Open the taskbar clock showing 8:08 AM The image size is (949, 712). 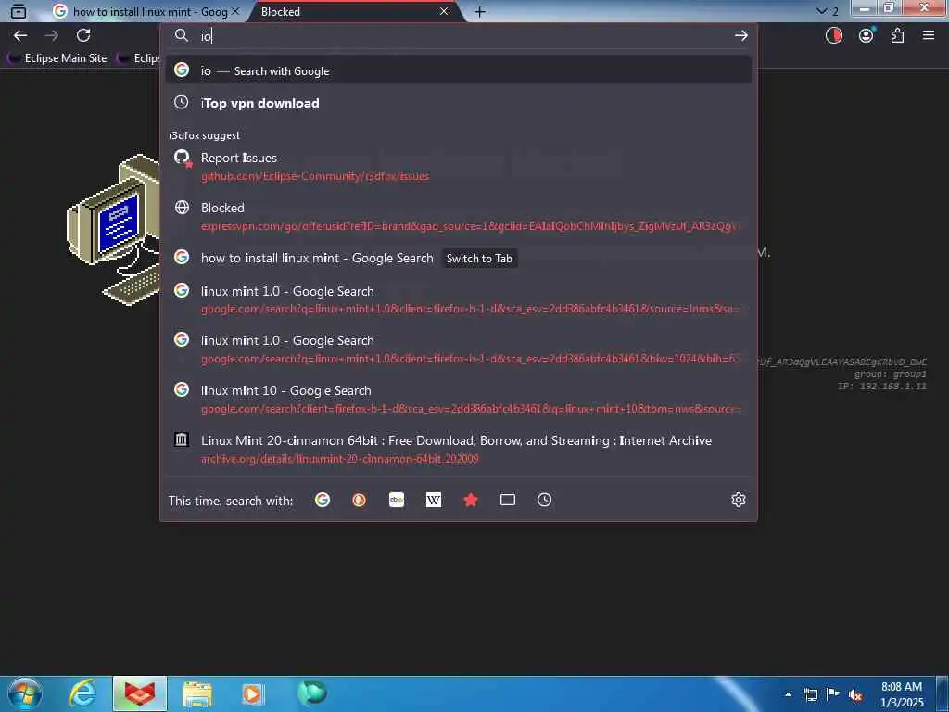[x=903, y=694]
